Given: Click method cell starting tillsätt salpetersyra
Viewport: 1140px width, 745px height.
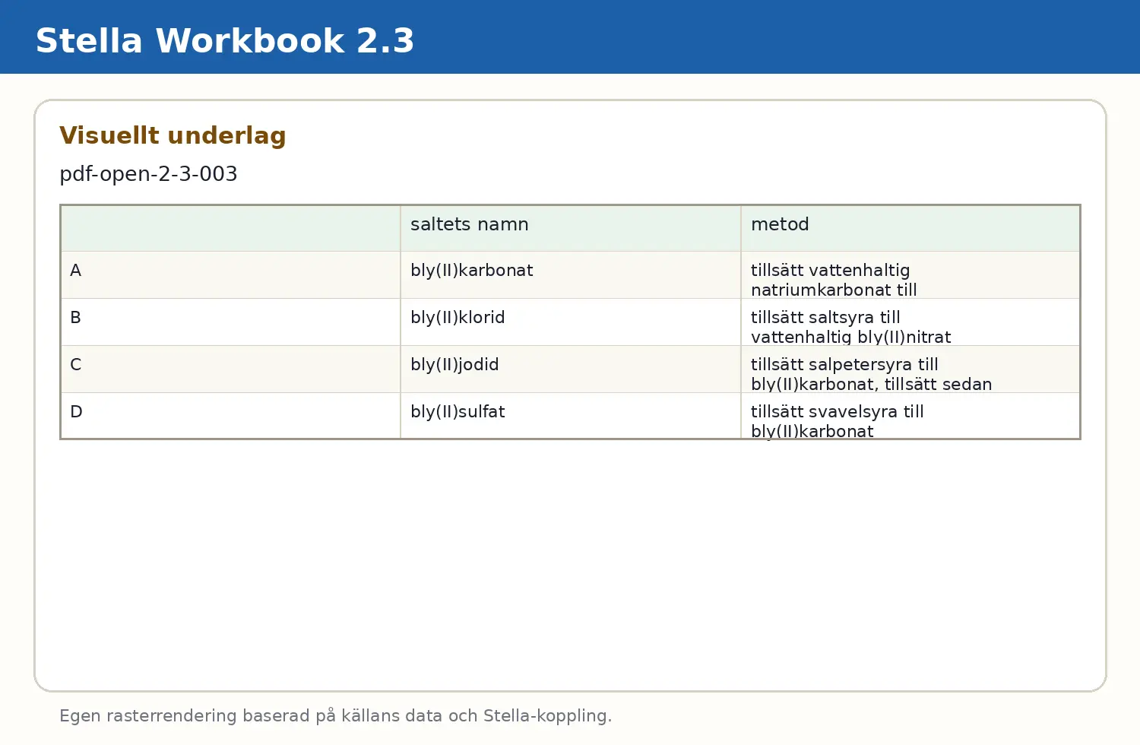Looking at the screenshot, I should (x=910, y=369).
